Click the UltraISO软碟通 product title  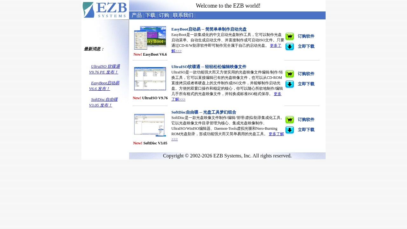[x=209, y=67]
